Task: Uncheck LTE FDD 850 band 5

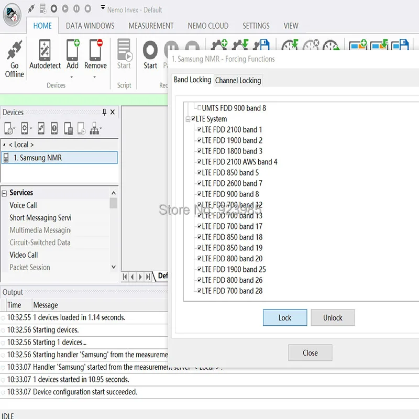Action: [x=200, y=172]
